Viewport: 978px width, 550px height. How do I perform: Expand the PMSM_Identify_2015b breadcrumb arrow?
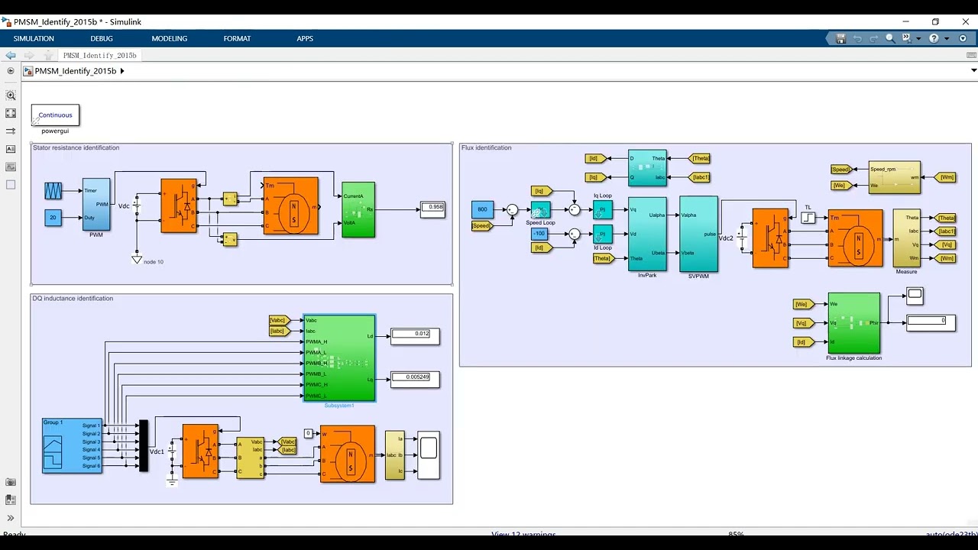pos(122,71)
